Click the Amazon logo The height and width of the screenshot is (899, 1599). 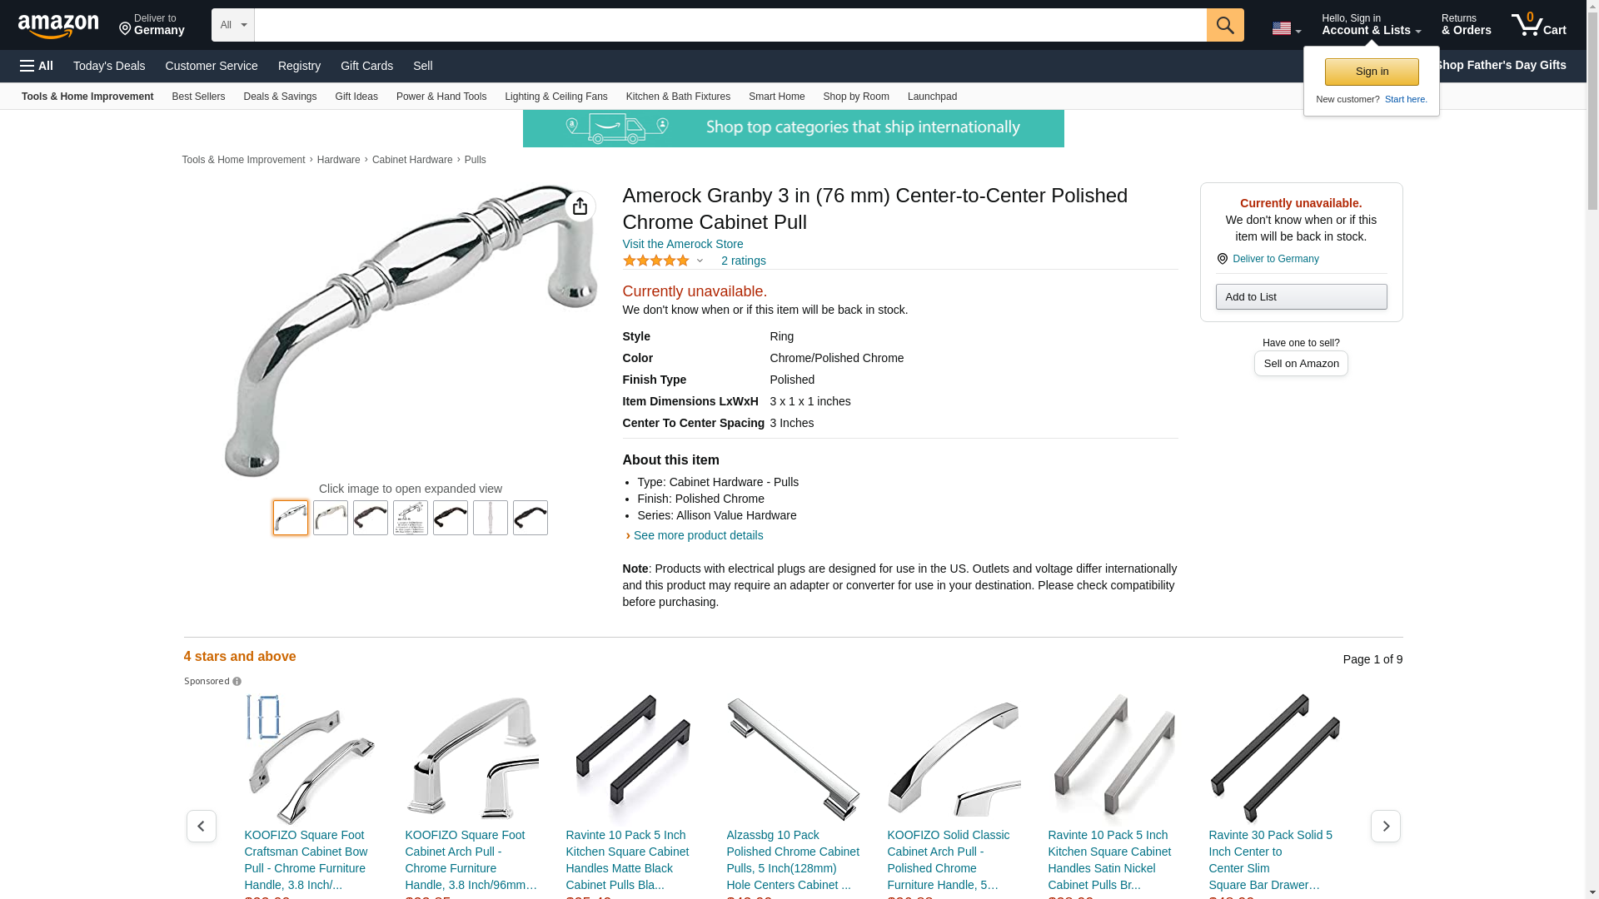(58, 26)
